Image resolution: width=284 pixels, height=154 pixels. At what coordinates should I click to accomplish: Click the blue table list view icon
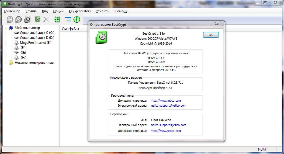(x=68, y=20)
